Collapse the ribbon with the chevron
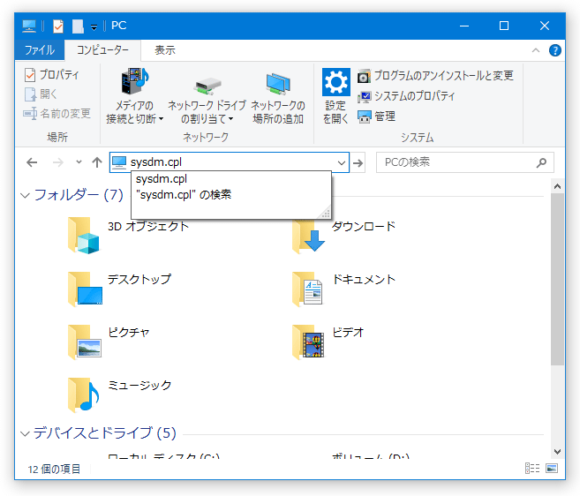This screenshot has height=496, width=580. pos(536,50)
